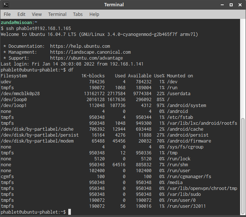246x217 pixels.
Task: Click the https://landscape.canonical.com link
Action: [91, 52]
